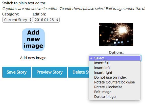Click the Add new image icon
Screen dimensions: 145x105
point(33,40)
